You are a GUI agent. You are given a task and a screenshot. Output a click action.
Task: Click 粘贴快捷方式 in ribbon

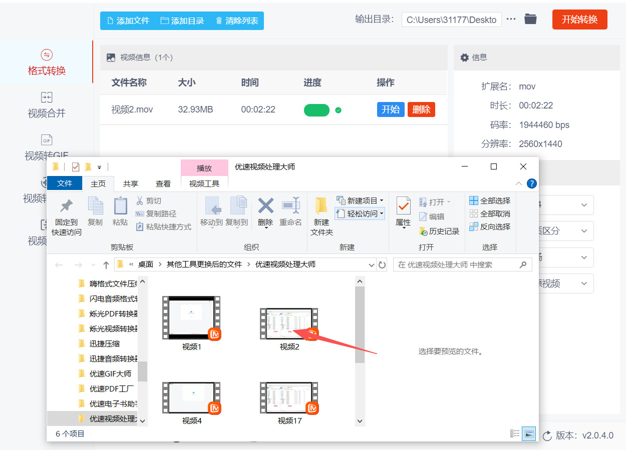pos(164,226)
